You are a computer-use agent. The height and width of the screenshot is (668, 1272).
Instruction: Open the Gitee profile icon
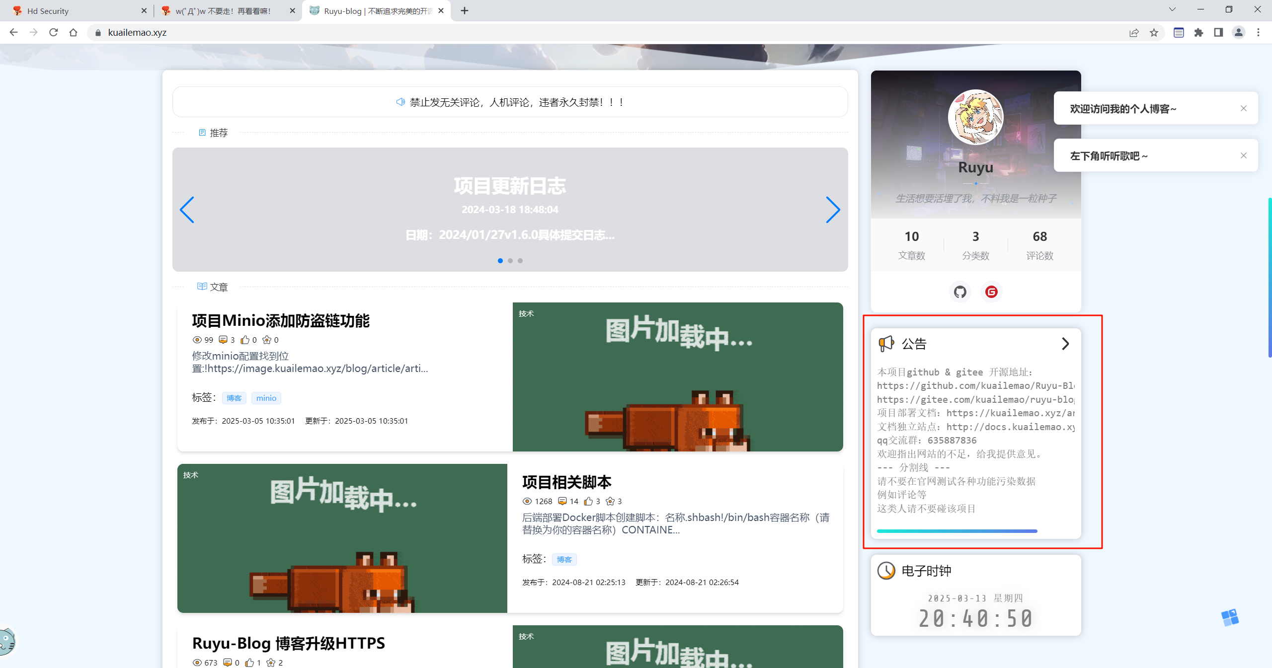click(x=991, y=292)
